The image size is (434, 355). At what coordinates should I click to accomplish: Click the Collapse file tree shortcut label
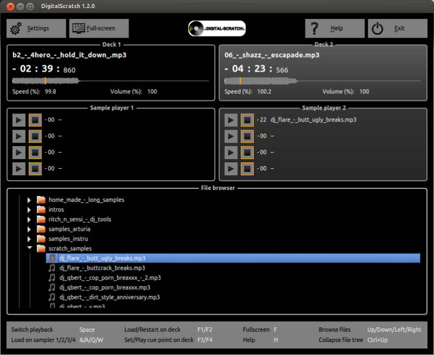(x=341, y=340)
